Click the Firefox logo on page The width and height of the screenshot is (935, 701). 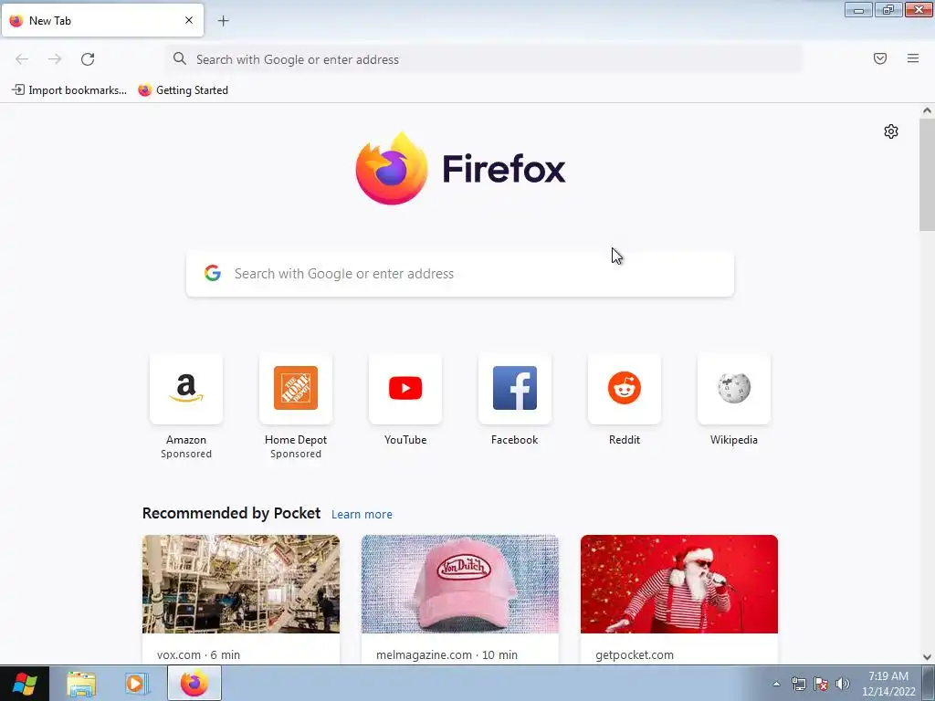tap(392, 169)
